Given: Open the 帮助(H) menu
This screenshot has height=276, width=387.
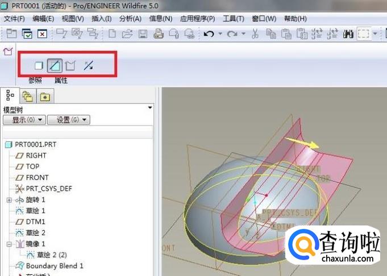Looking at the screenshot, I should coord(296,19).
